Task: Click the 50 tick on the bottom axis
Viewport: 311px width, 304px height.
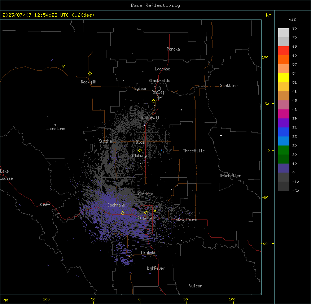Action: click(x=185, y=299)
